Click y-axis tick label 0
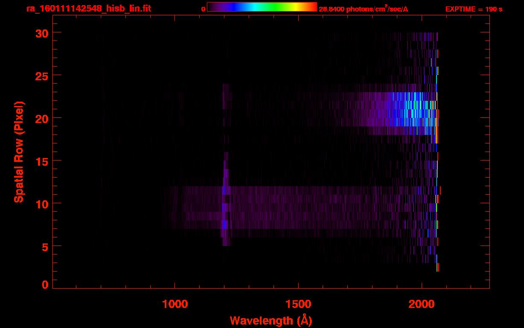 (x=45, y=285)
